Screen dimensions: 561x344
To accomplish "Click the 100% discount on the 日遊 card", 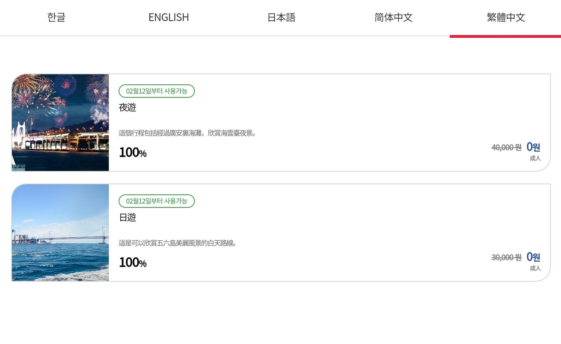I will (x=133, y=263).
